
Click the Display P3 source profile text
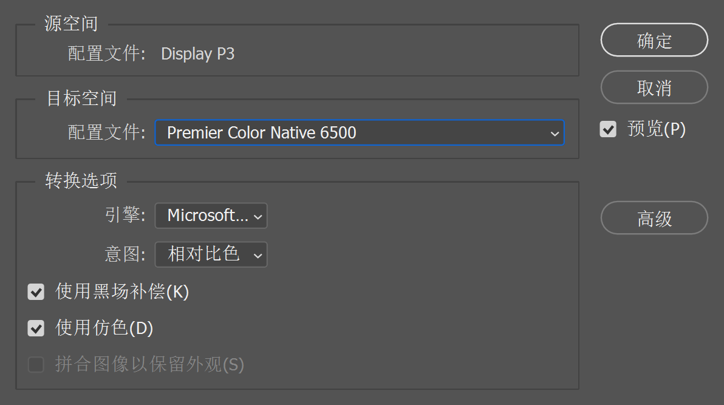[197, 53]
